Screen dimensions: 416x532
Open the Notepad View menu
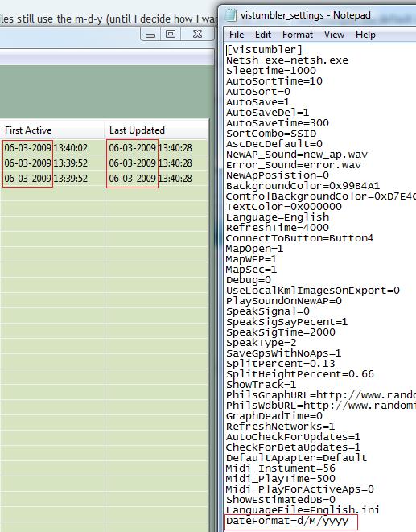334,35
